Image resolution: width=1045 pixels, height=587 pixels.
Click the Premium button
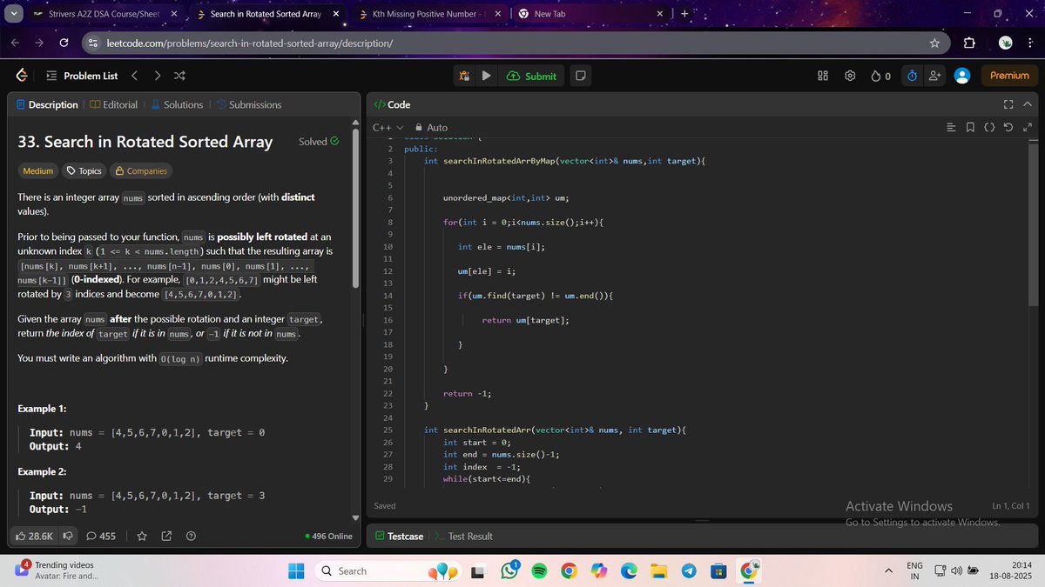click(1009, 76)
